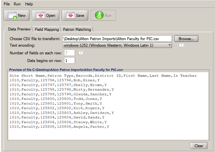Click the help icon beside text encoding
Image resolution: width=215 pixels, height=152 pixels.
click(x=181, y=45)
